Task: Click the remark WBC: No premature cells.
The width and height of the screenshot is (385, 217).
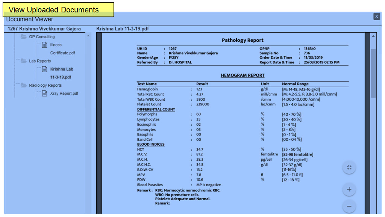Action: coord(177,195)
